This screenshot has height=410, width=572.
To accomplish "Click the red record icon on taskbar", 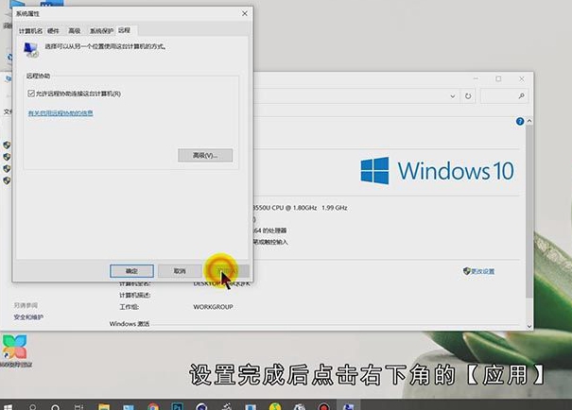I will (323, 407).
